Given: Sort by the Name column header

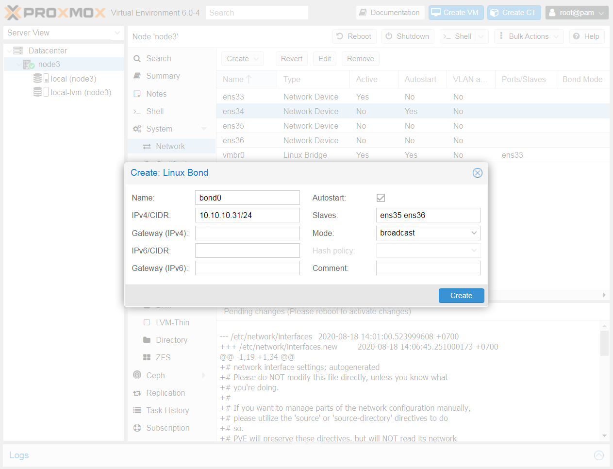Looking at the screenshot, I should pyautogui.click(x=247, y=80).
